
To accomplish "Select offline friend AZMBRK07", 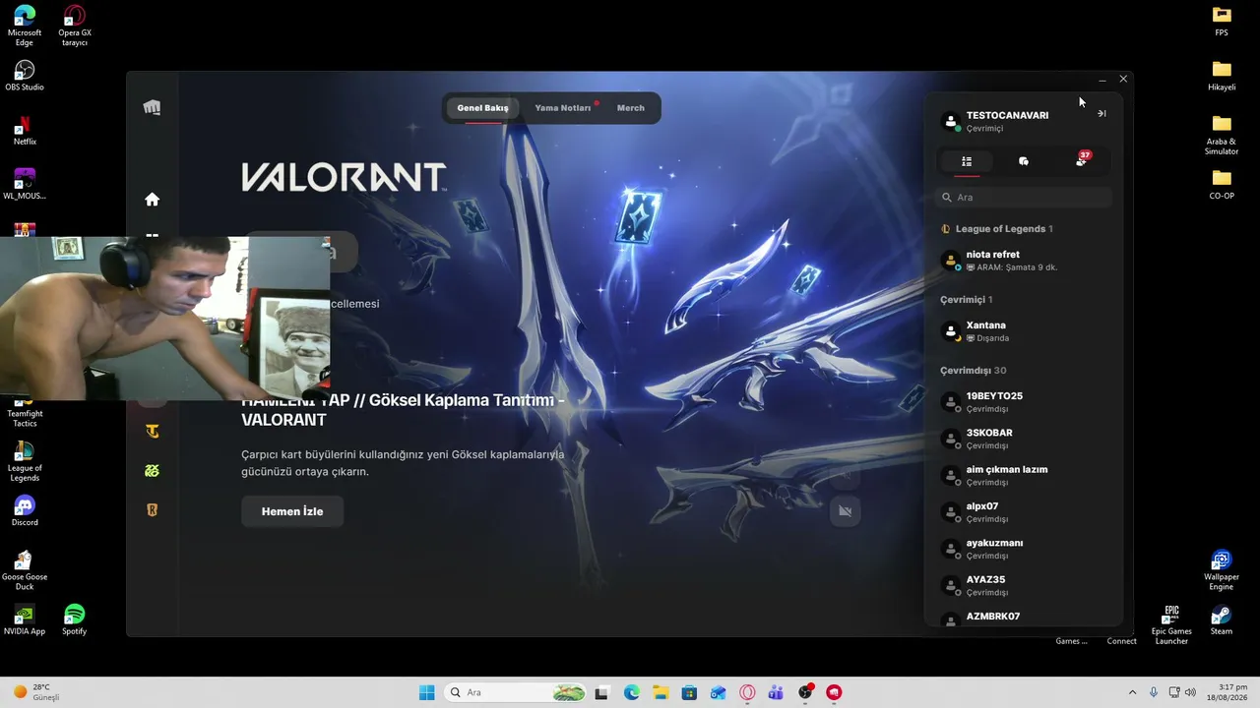I will coord(1024,618).
